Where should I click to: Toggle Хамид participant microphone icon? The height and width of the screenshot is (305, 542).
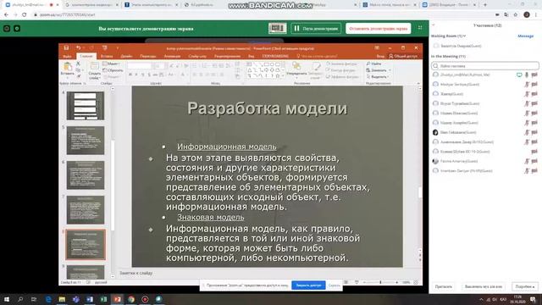click(527, 94)
